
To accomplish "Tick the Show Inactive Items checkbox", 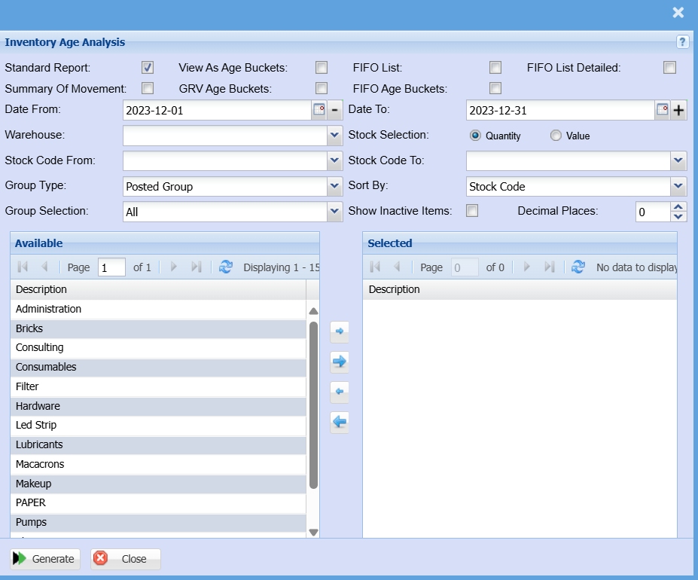I will [472, 211].
